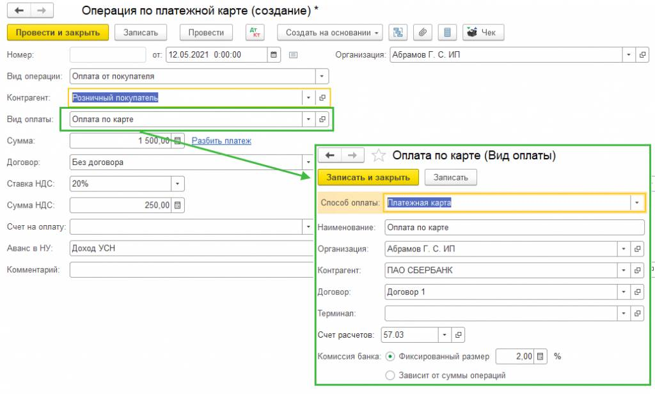This screenshot has width=655, height=394.
Task: Open Договор 1 card icon
Action: [x=637, y=292]
